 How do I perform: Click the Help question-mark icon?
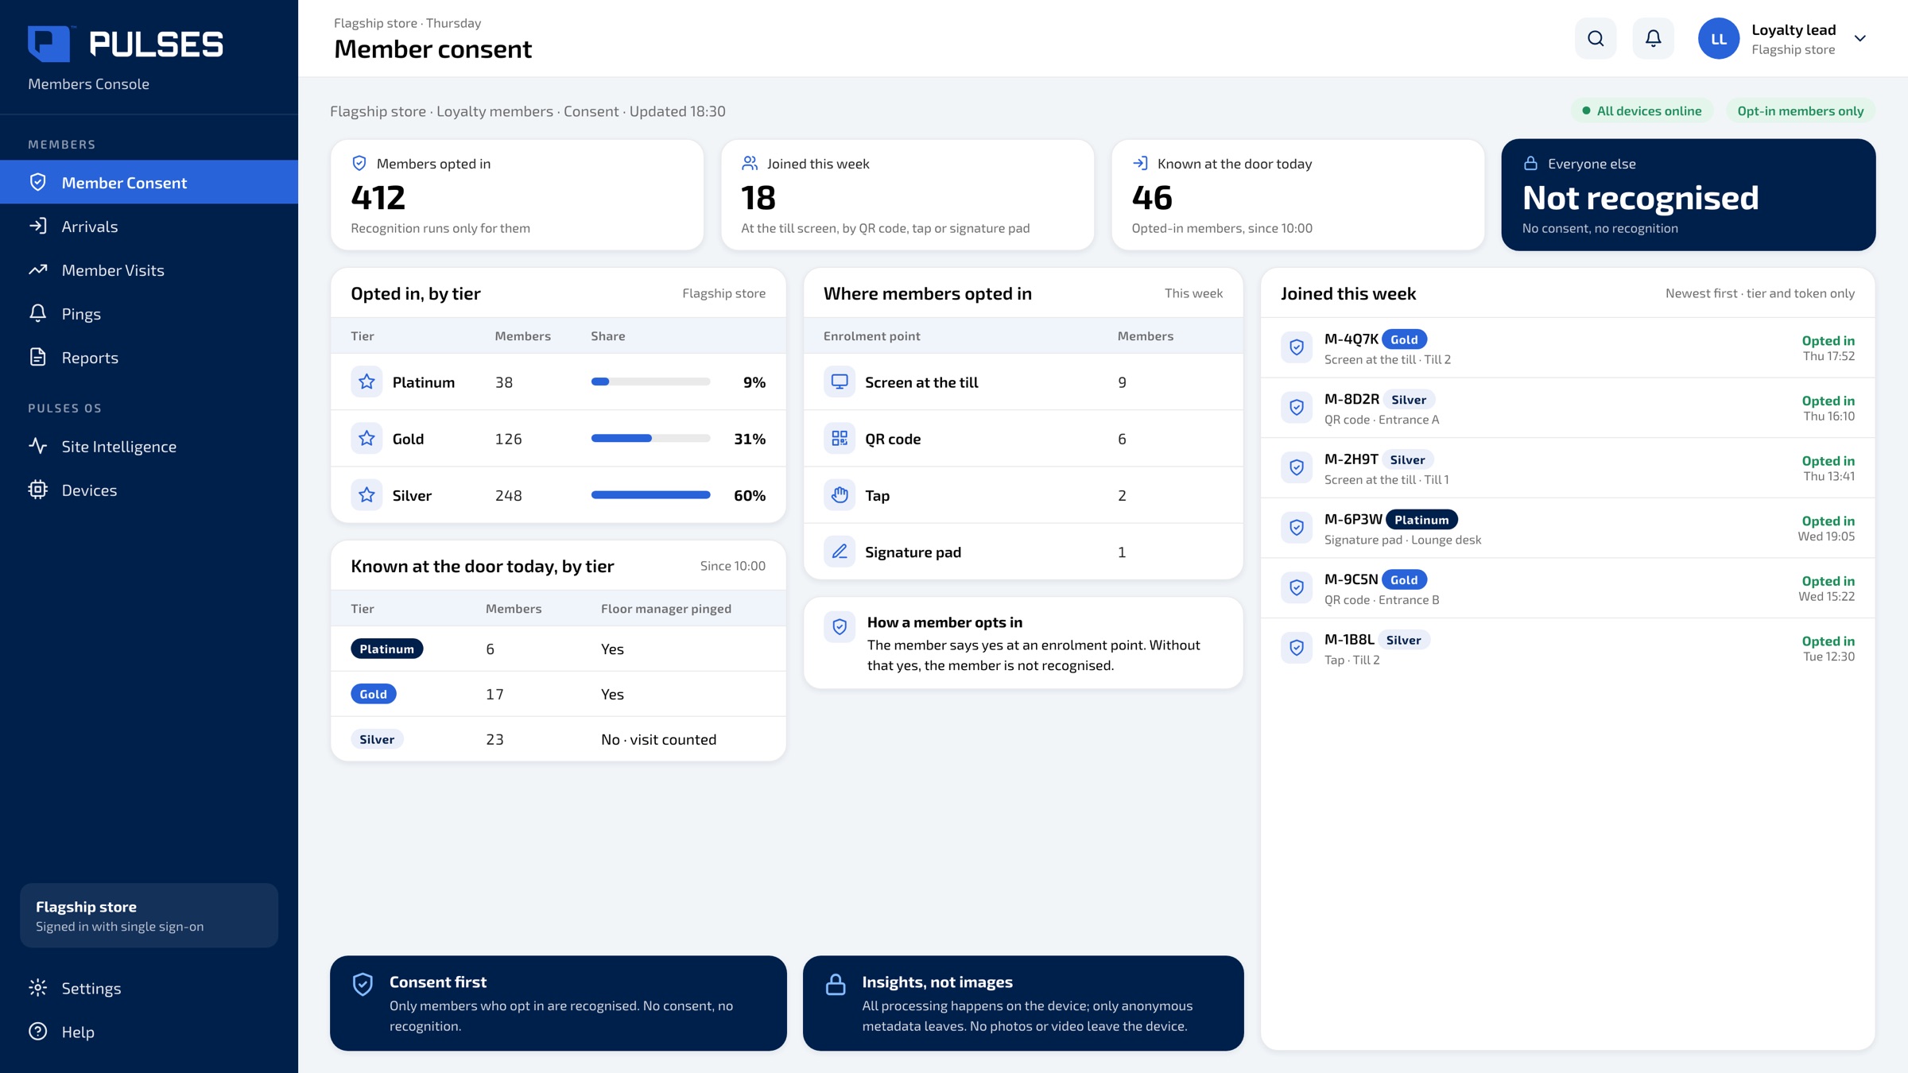(x=37, y=1032)
